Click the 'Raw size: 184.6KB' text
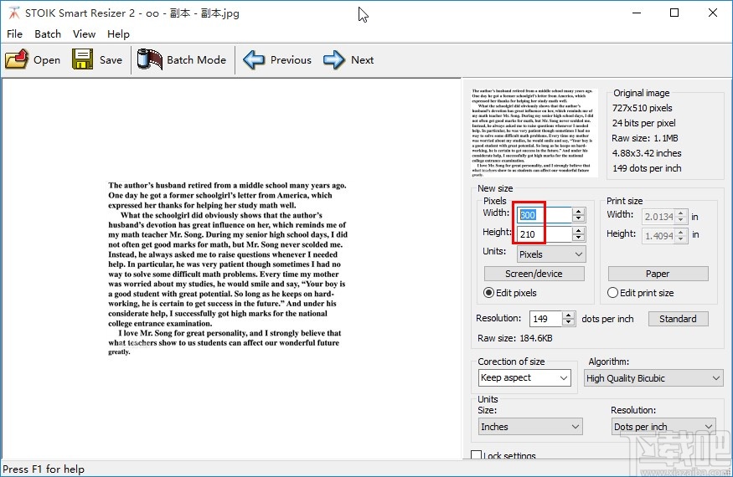 514,338
